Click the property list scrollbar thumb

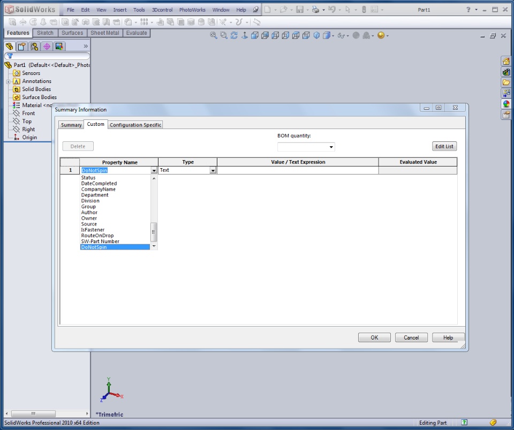154,232
